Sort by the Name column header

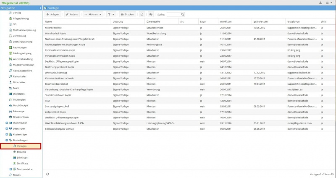coord(77,22)
